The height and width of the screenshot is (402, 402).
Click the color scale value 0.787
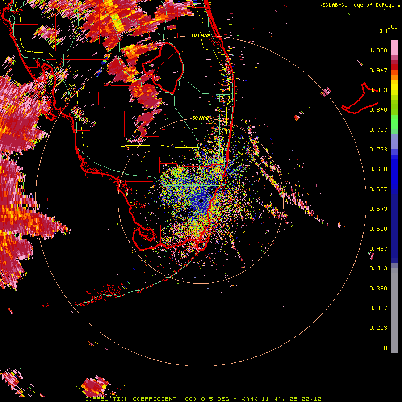[x=378, y=130]
